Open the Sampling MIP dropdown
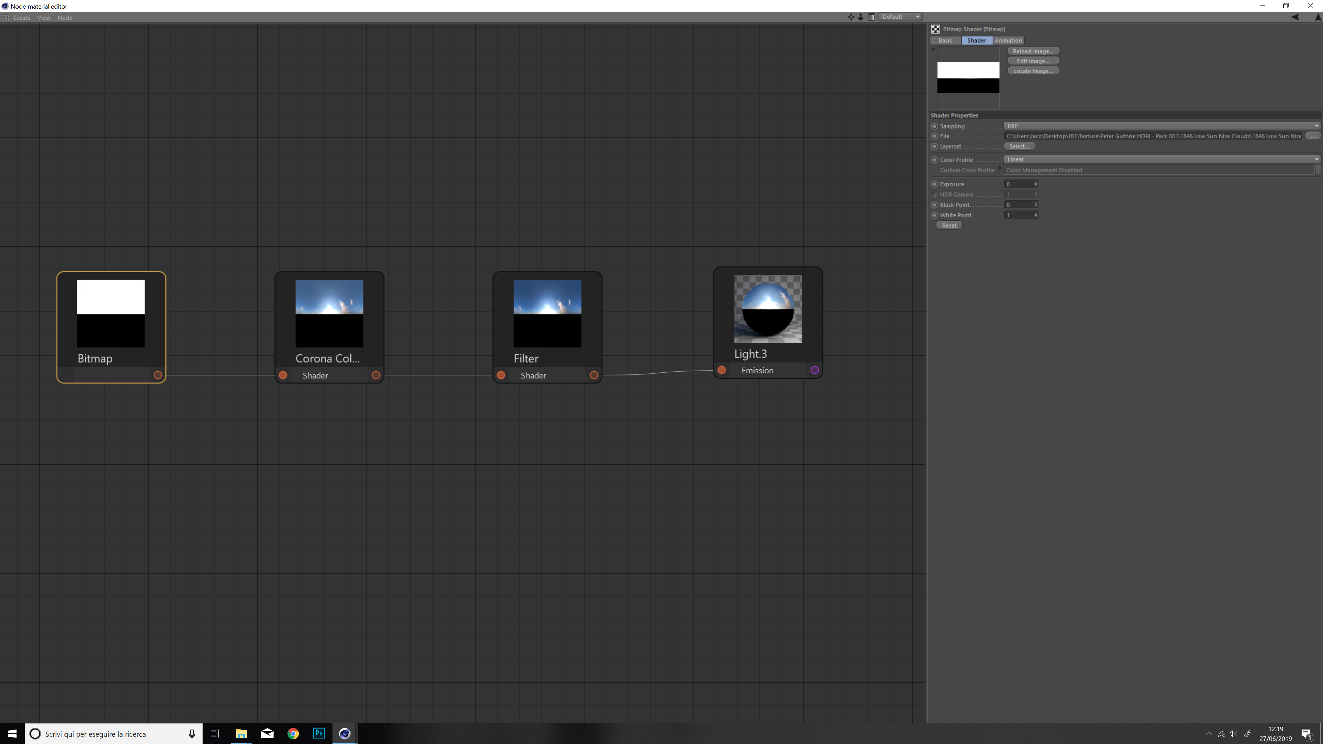 click(x=1161, y=126)
